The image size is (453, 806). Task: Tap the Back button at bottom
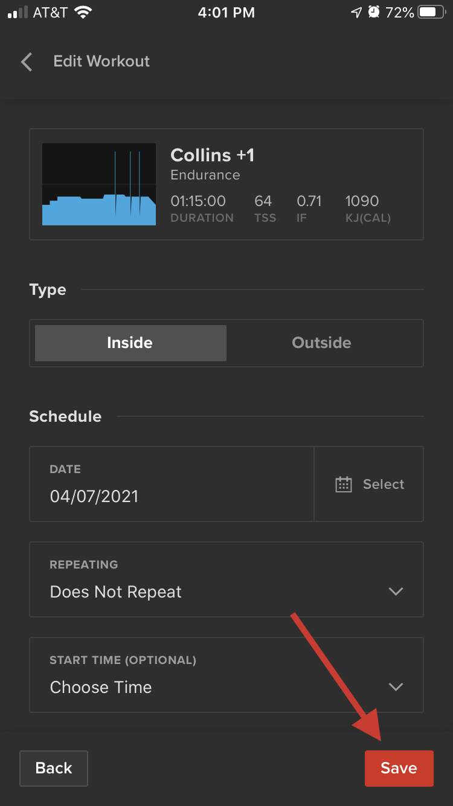(54, 769)
